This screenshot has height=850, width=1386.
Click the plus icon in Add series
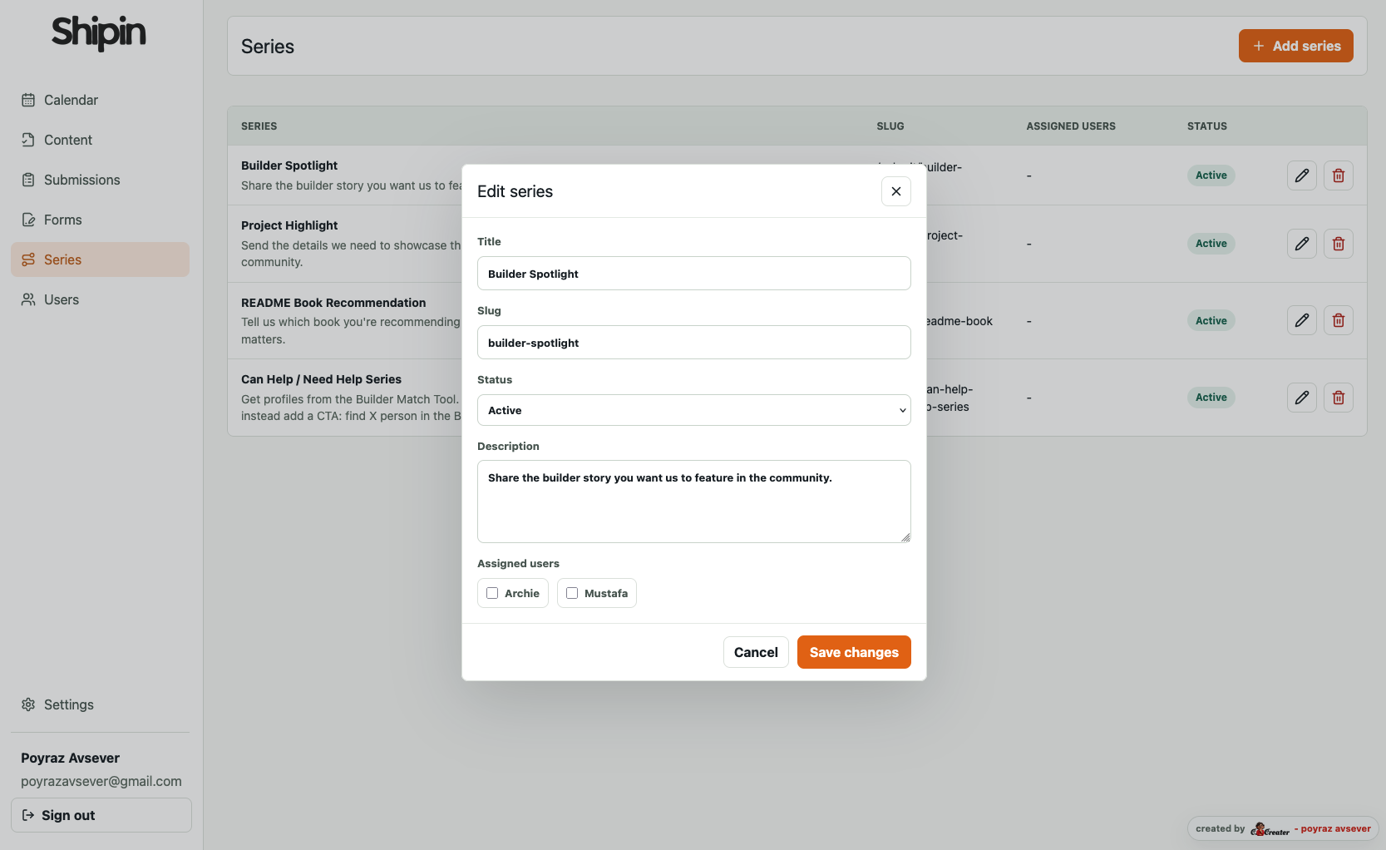tap(1259, 46)
